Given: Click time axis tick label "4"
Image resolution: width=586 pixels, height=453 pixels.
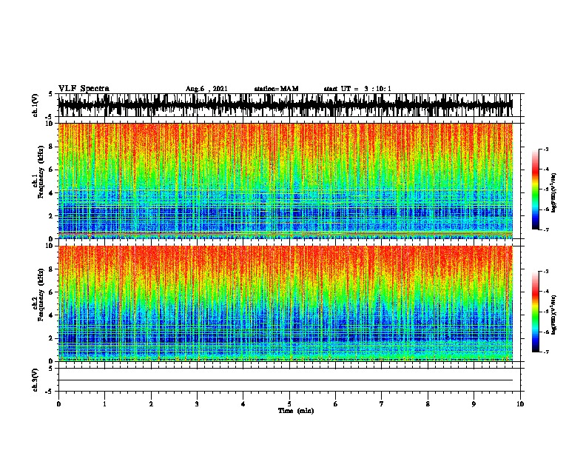Looking at the screenshot, I should tap(243, 404).
